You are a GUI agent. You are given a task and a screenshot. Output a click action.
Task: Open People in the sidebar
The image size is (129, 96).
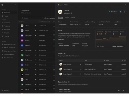click(9, 16)
